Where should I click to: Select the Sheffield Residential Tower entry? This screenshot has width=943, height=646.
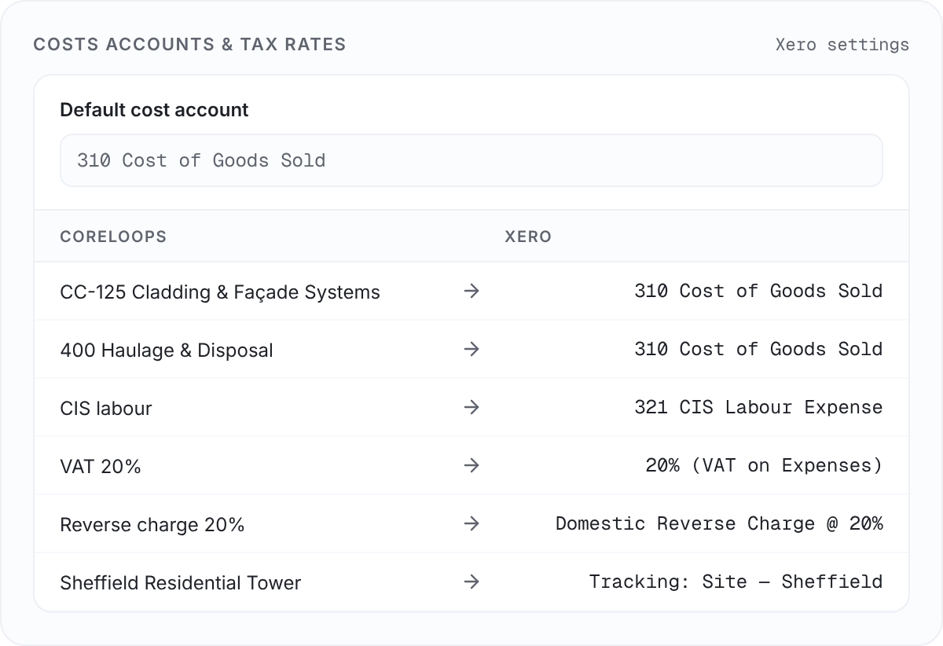coord(181,583)
